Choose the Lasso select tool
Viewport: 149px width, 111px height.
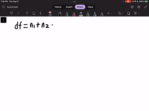point(34,13)
